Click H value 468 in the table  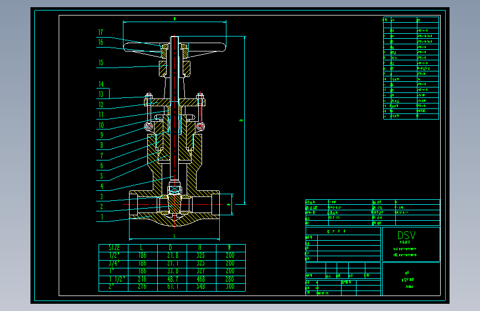pos(201,279)
